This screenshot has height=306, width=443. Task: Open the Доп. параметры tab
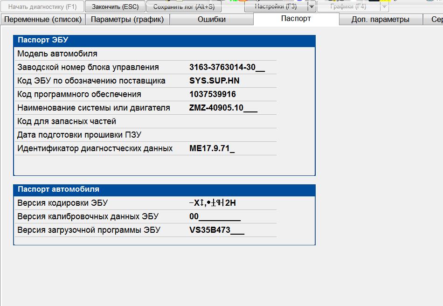[380, 20]
